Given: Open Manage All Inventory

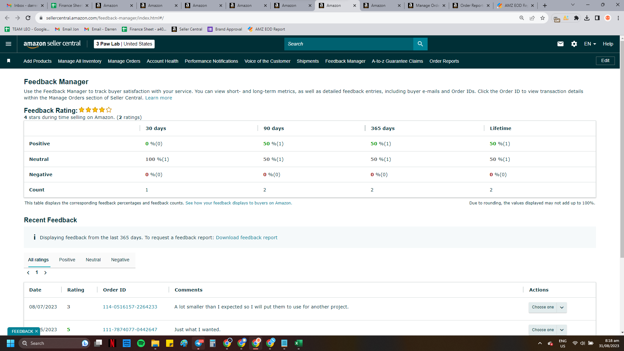Looking at the screenshot, I should click(x=80, y=61).
